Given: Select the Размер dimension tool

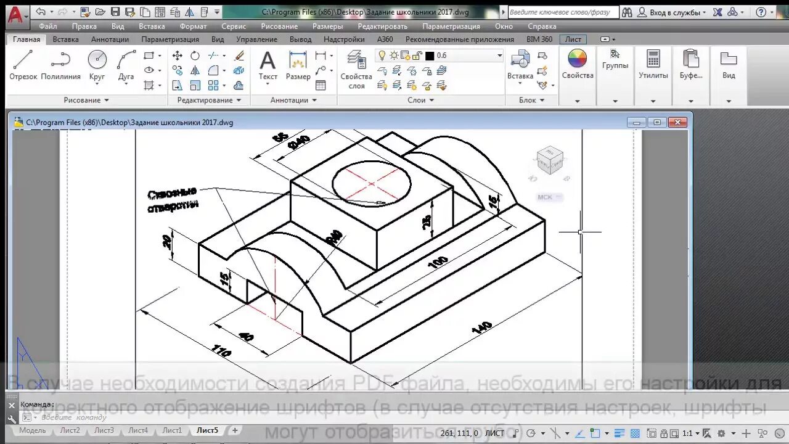Looking at the screenshot, I should [x=298, y=66].
